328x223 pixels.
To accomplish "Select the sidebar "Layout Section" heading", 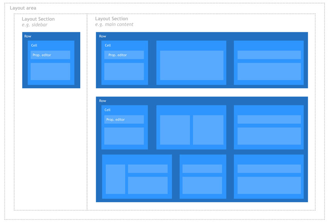I will click(x=38, y=19).
